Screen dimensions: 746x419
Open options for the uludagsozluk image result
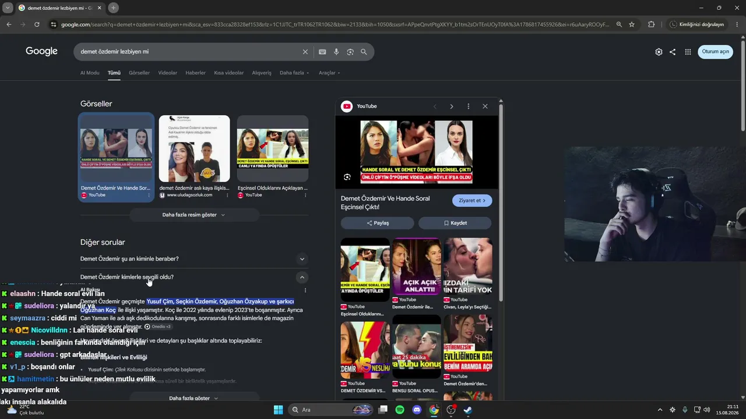227,195
